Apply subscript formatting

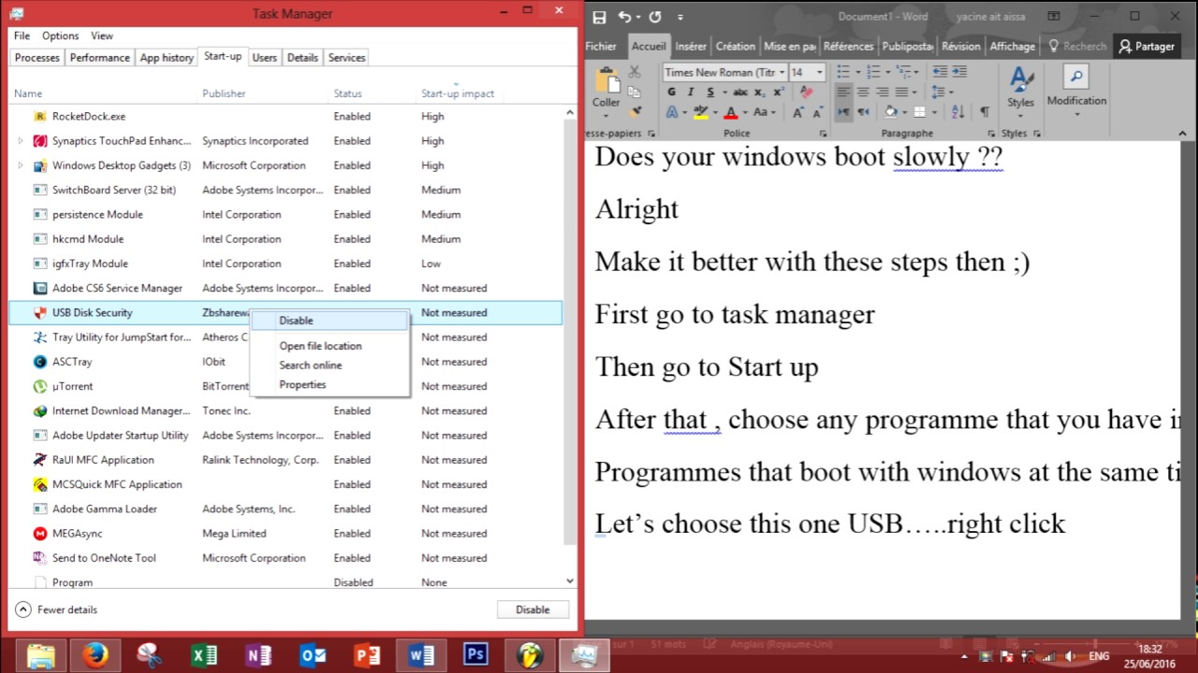[760, 92]
